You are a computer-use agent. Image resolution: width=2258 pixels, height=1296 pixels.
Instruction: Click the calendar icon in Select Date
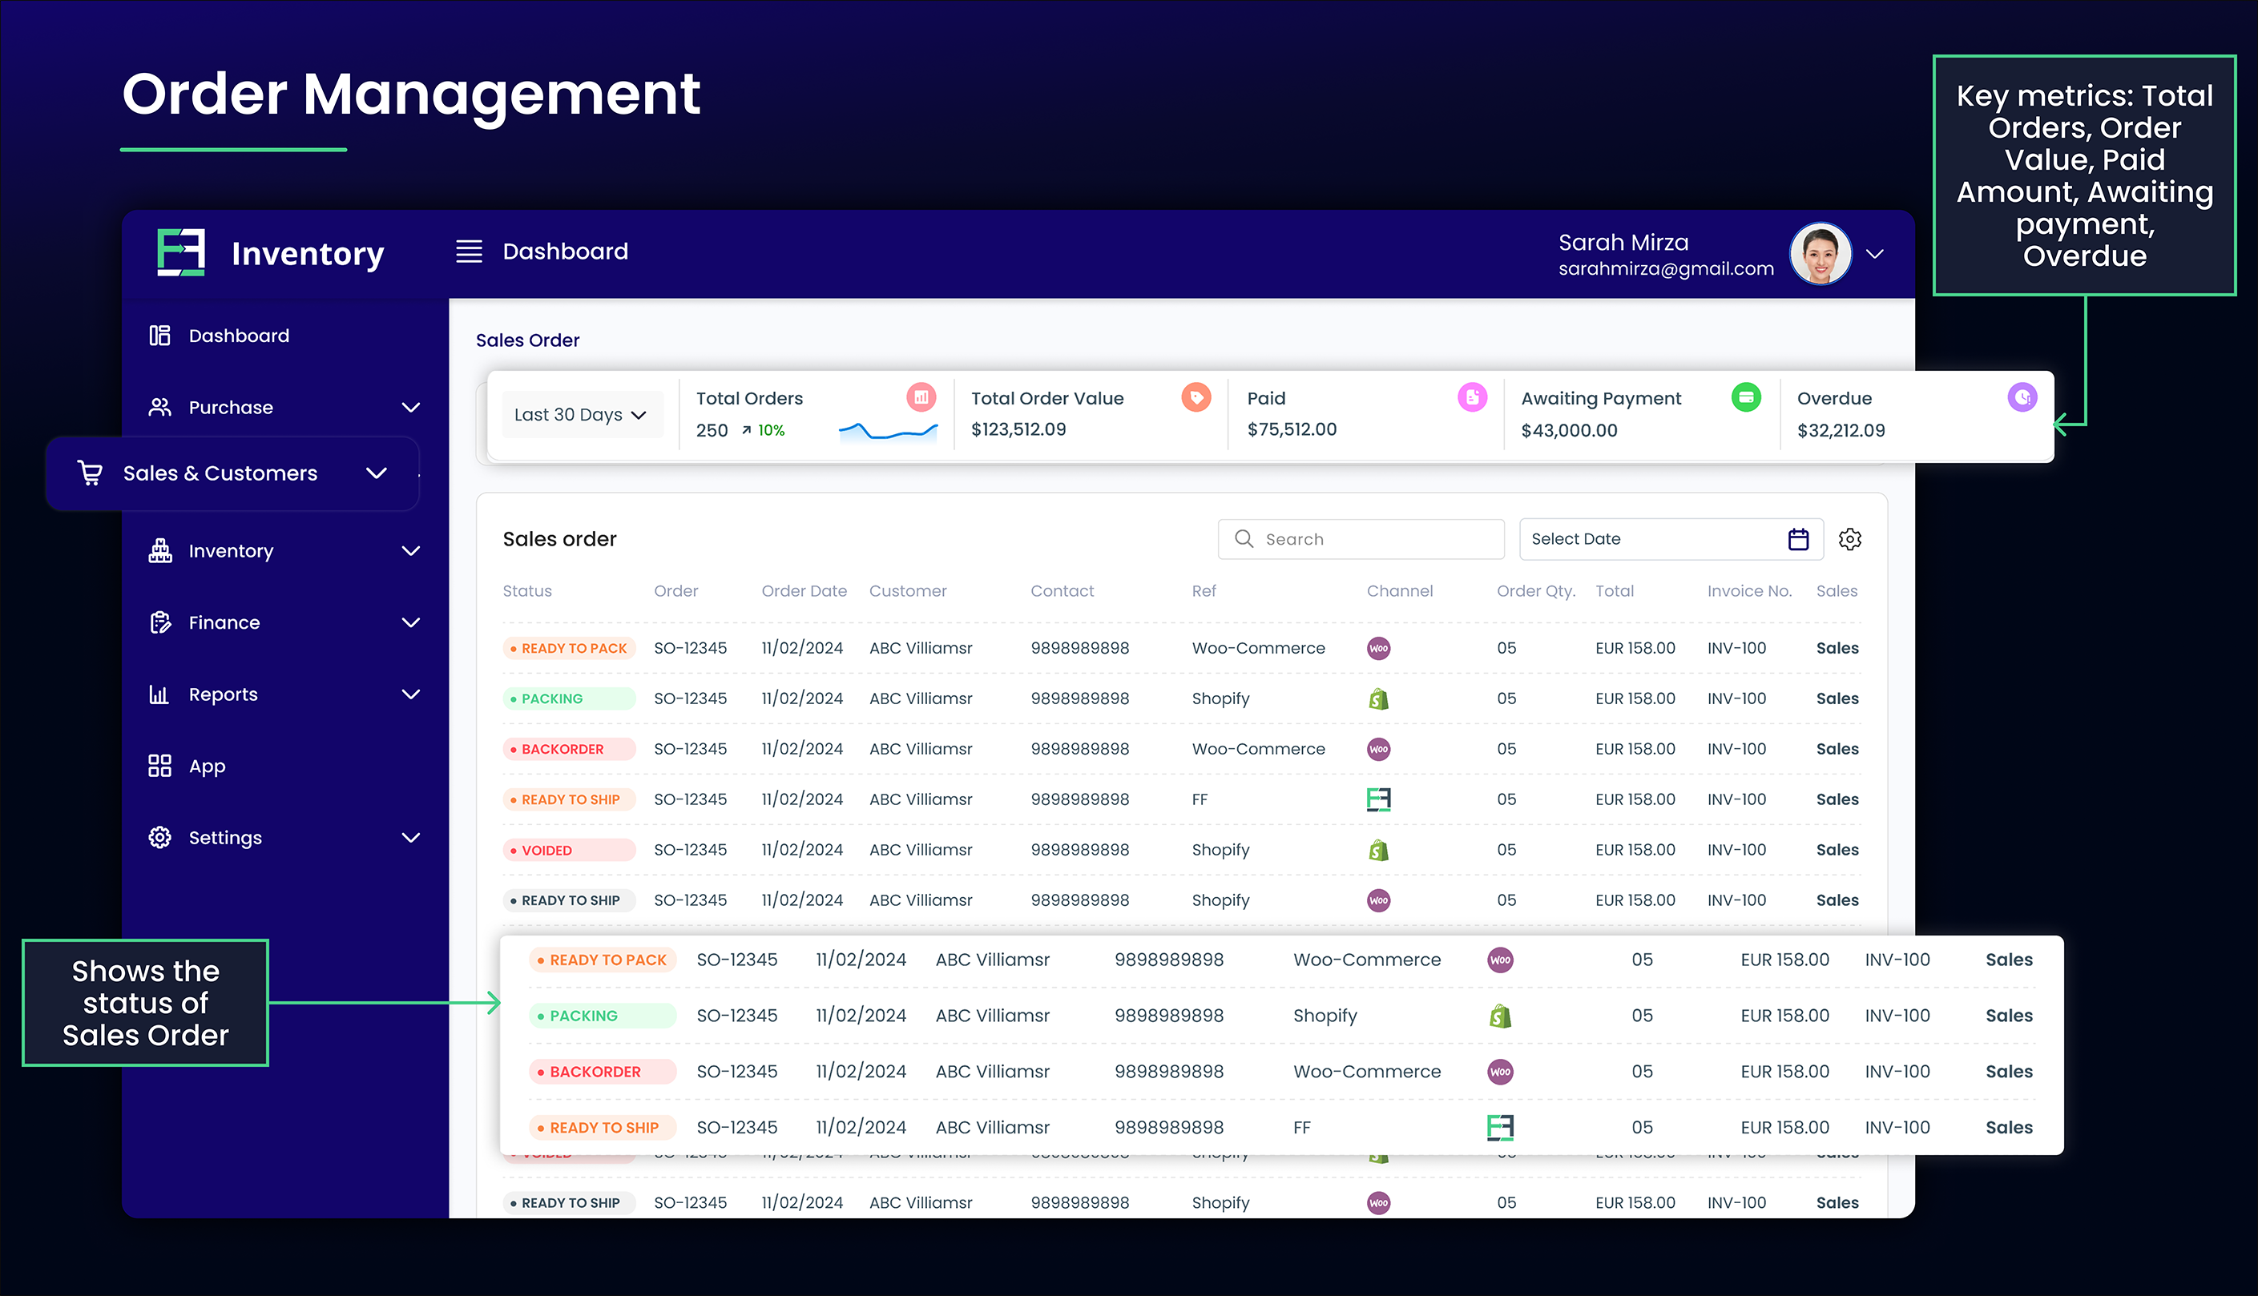[x=1798, y=539]
